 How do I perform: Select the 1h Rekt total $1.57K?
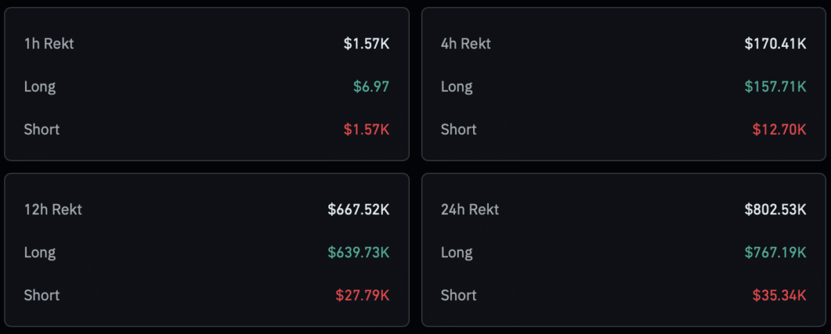click(x=366, y=44)
